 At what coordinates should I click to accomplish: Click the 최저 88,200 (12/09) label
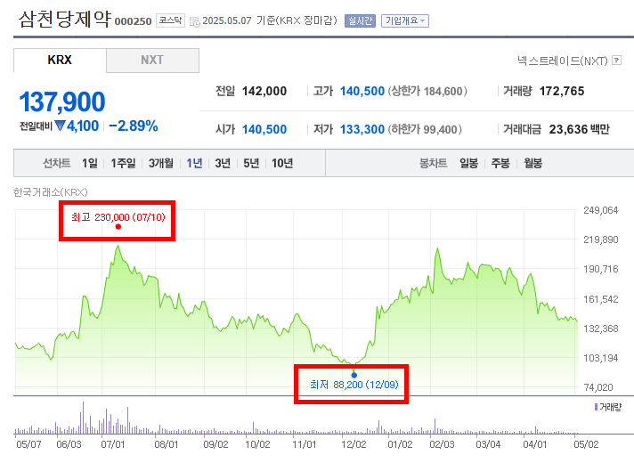[354, 385]
